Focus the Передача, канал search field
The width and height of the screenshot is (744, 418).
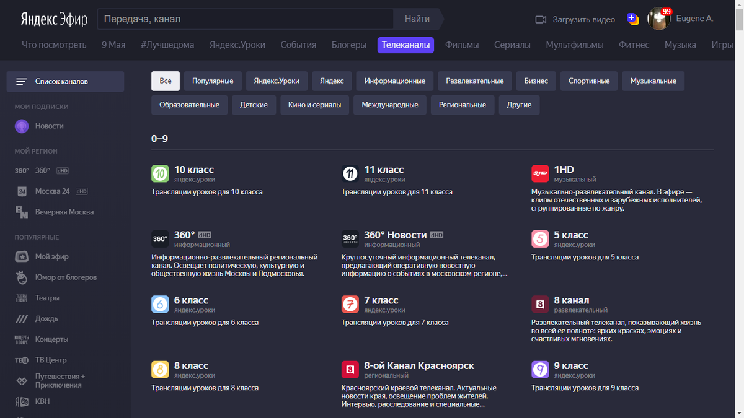point(246,19)
